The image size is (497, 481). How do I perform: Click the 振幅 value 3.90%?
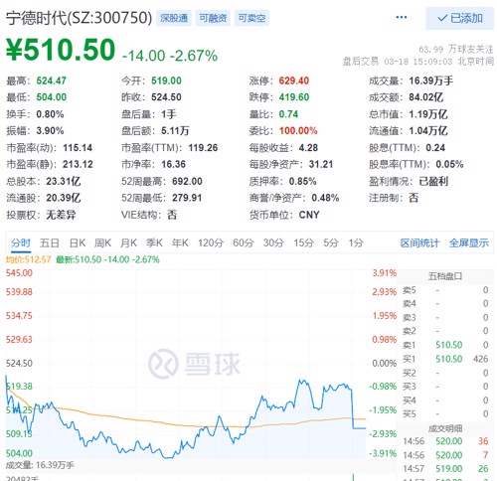click(x=50, y=130)
